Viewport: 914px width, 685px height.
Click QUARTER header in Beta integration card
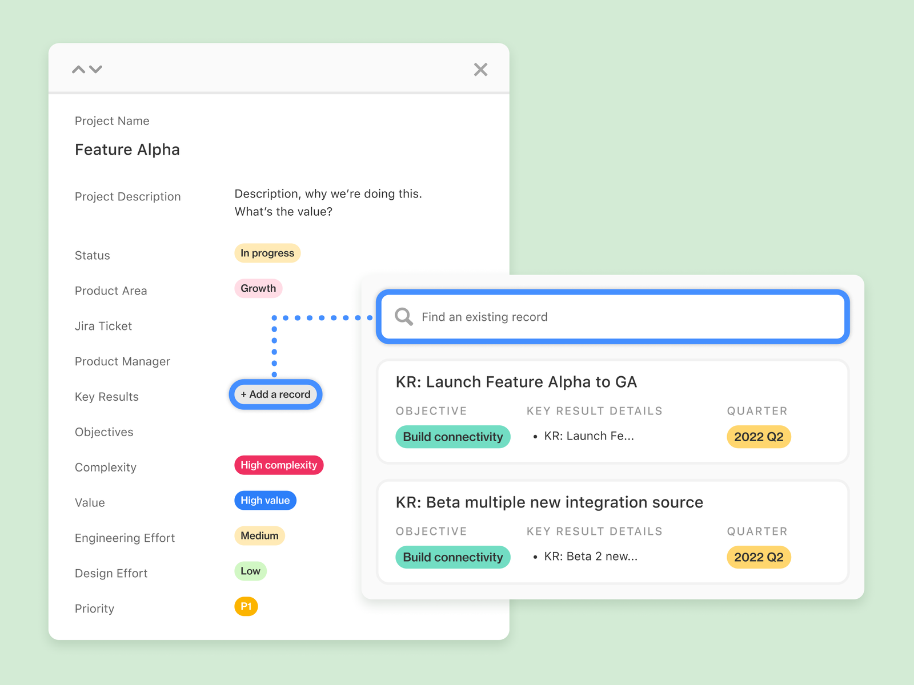point(757,531)
